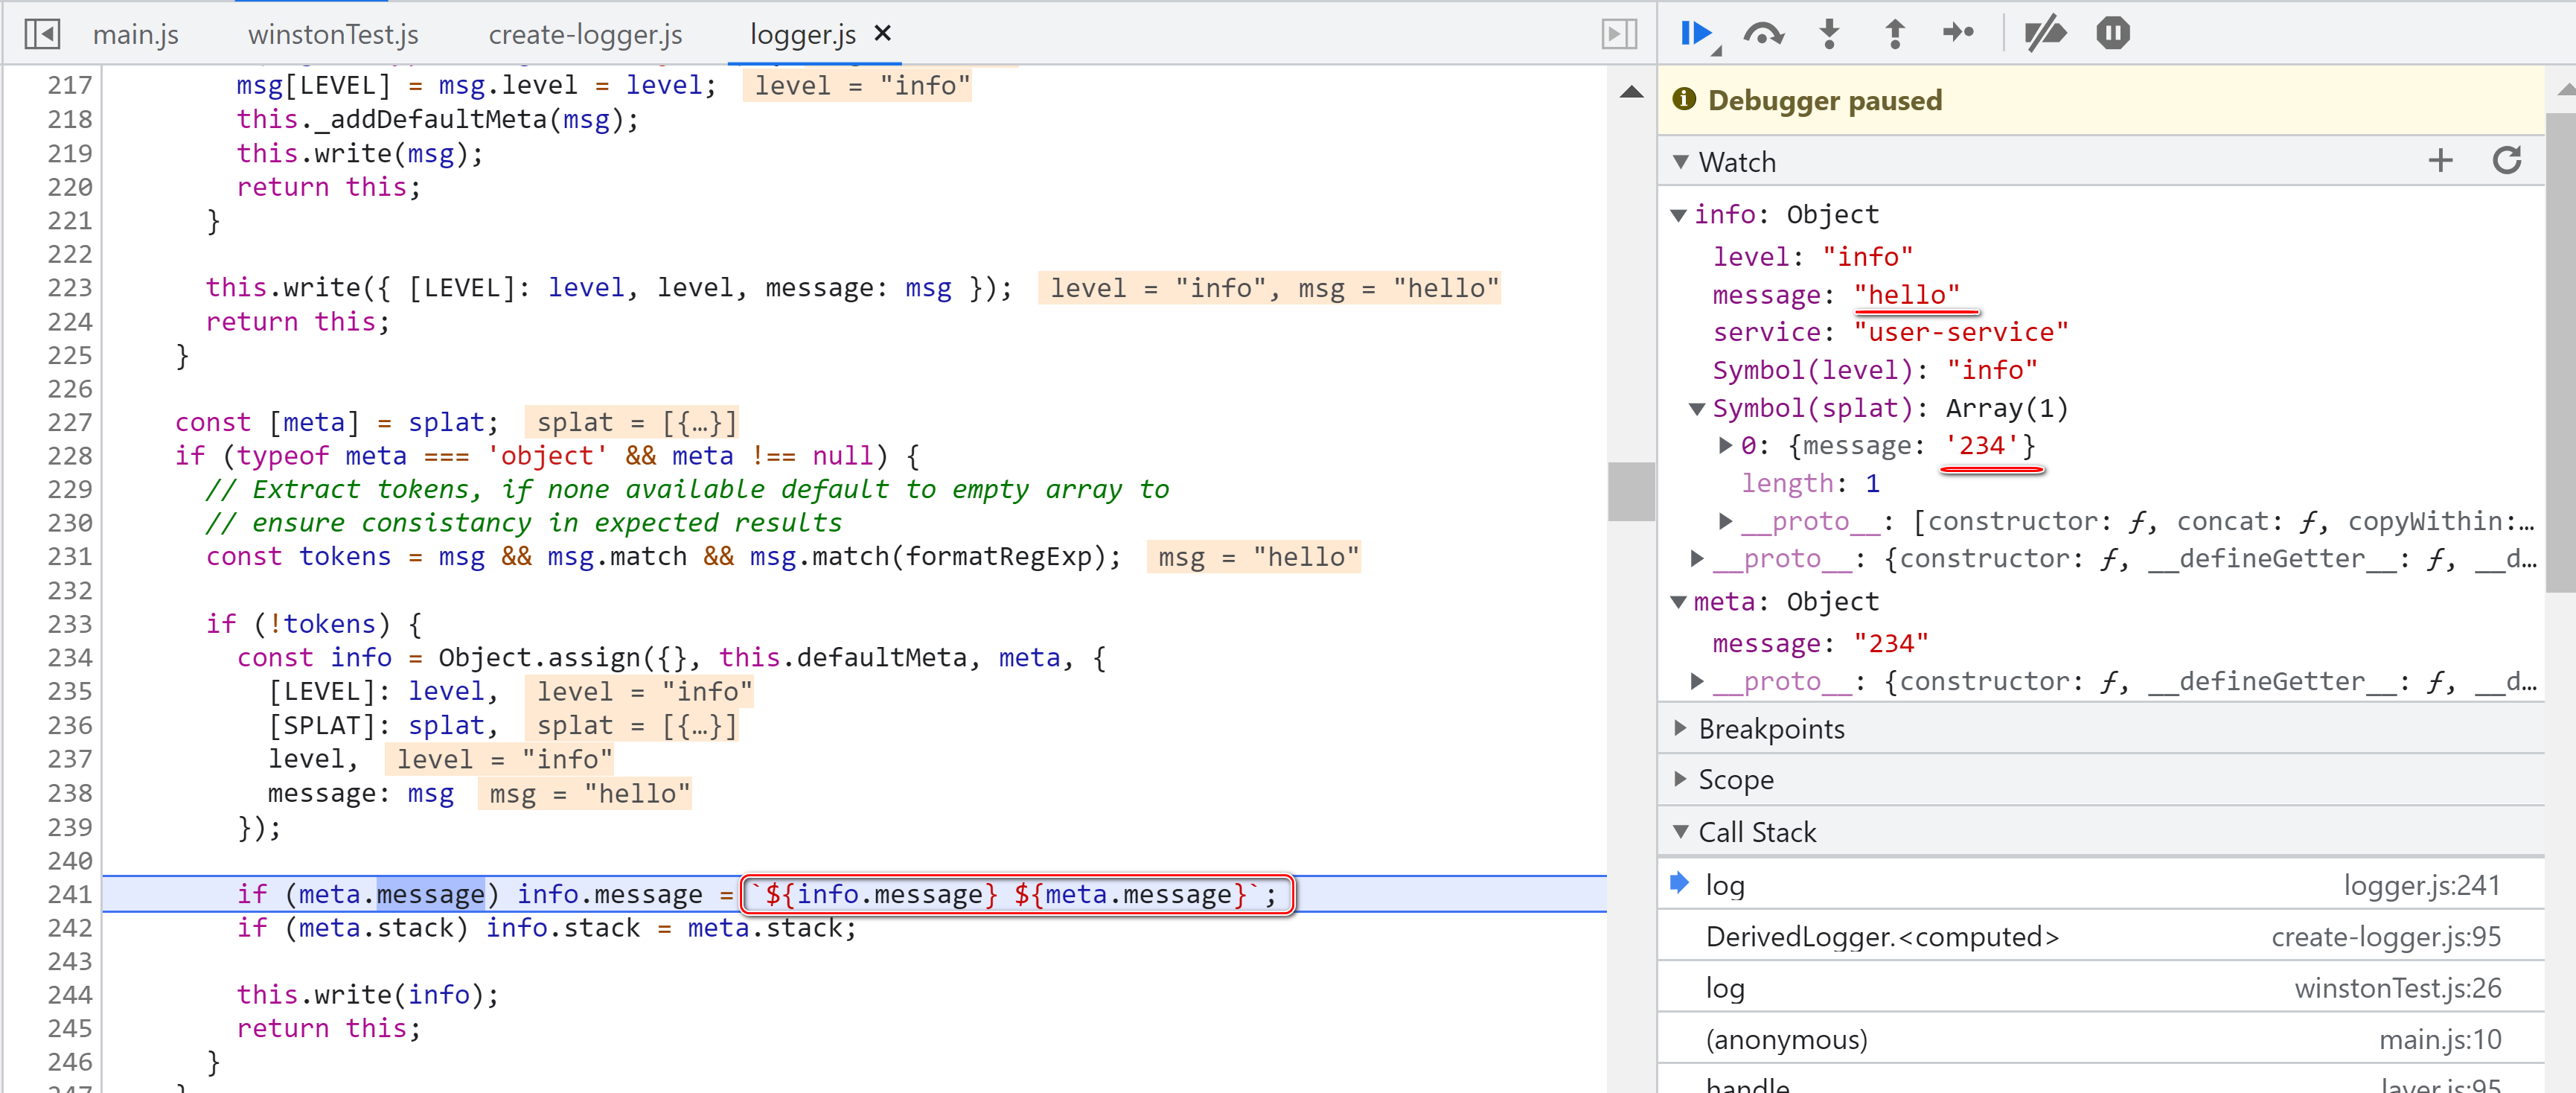Toggle pause on exceptions
The width and height of the screenshot is (2576, 1093).
2113,34
